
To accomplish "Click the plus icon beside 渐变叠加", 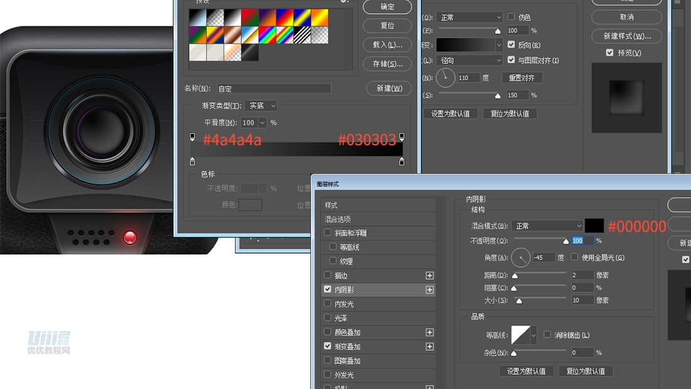I will tap(430, 347).
